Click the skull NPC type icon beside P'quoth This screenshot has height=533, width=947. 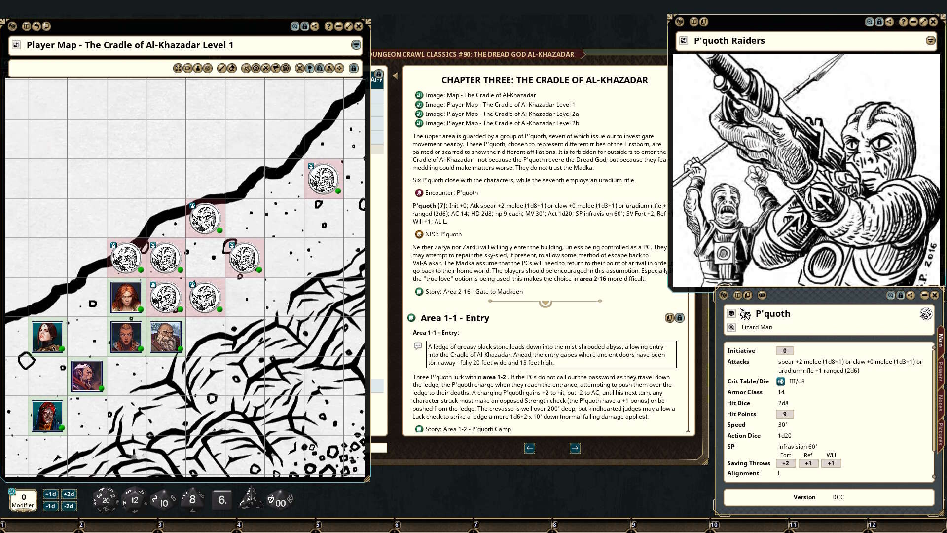pyautogui.click(x=731, y=313)
